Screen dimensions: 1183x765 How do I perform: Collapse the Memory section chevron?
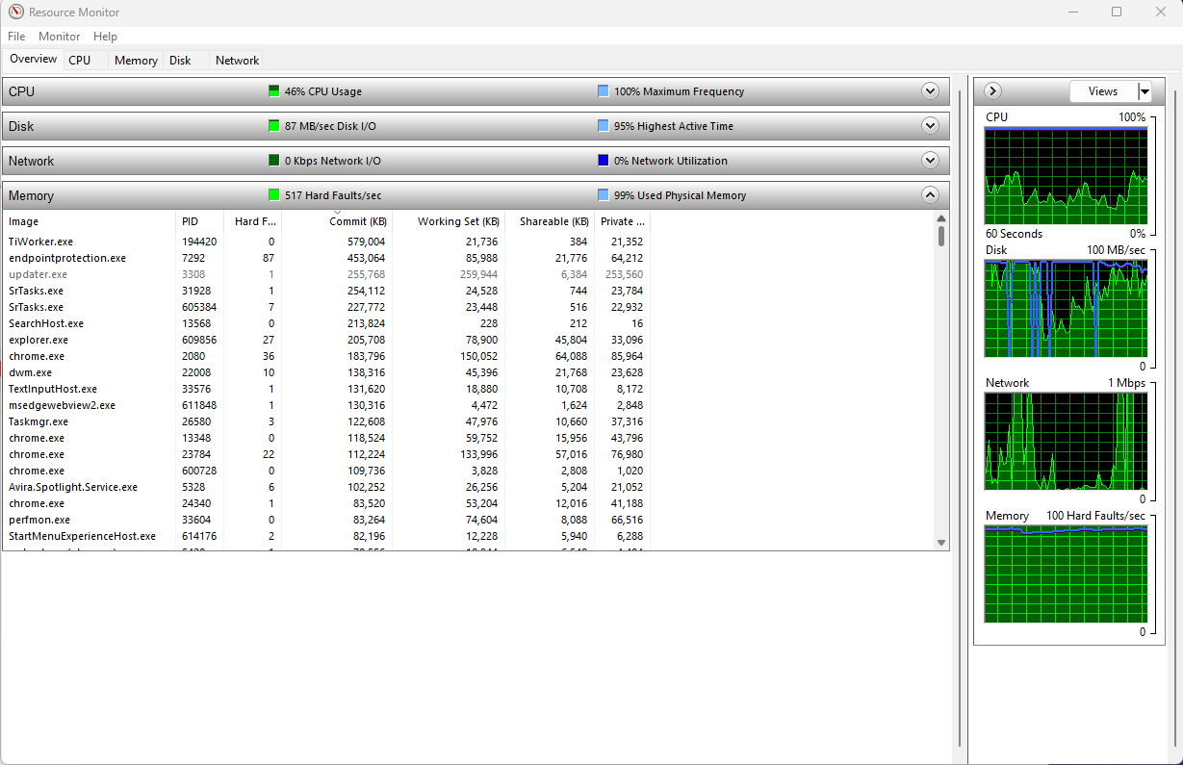pyautogui.click(x=930, y=195)
